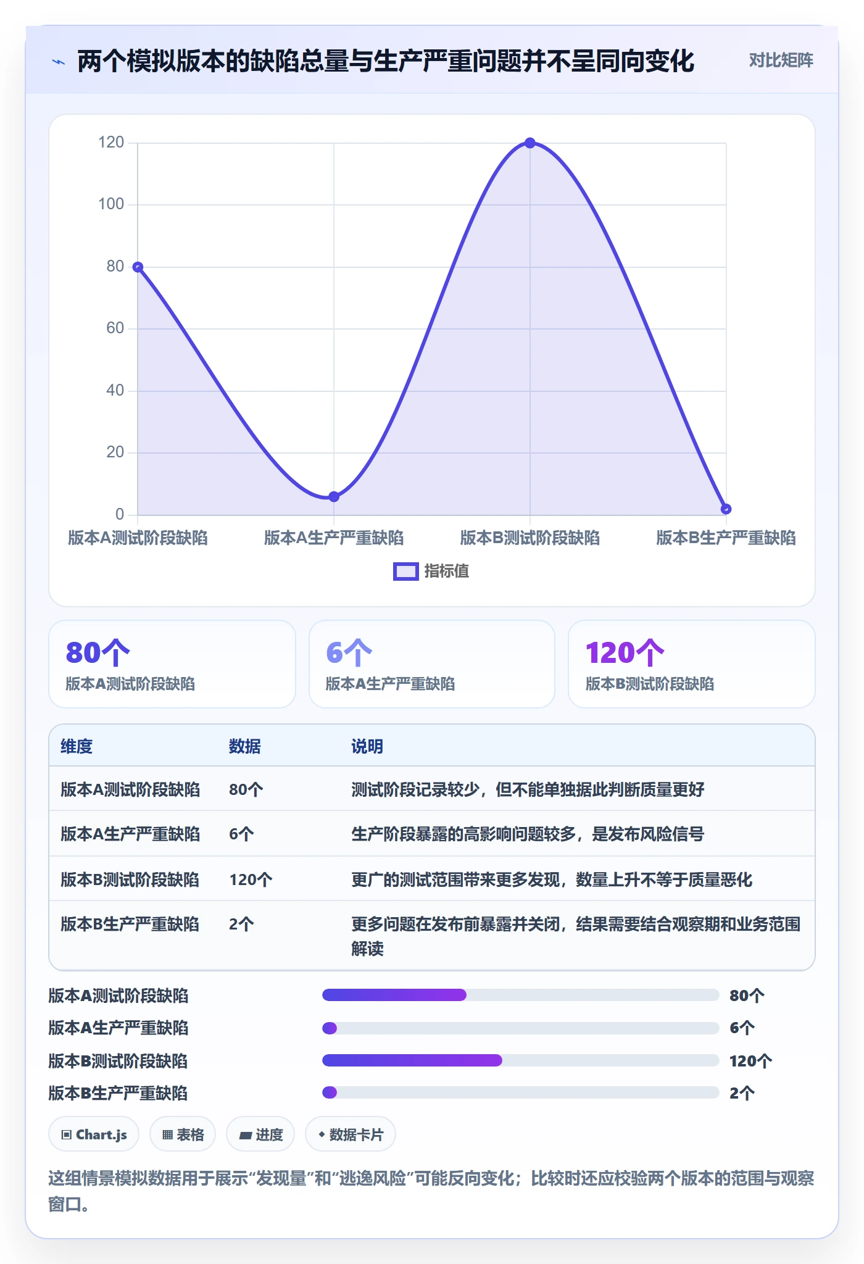
Task: Click the 版本B生产严重缺陷 progress bar
Action: pyautogui.click(x=521, y=1092)
